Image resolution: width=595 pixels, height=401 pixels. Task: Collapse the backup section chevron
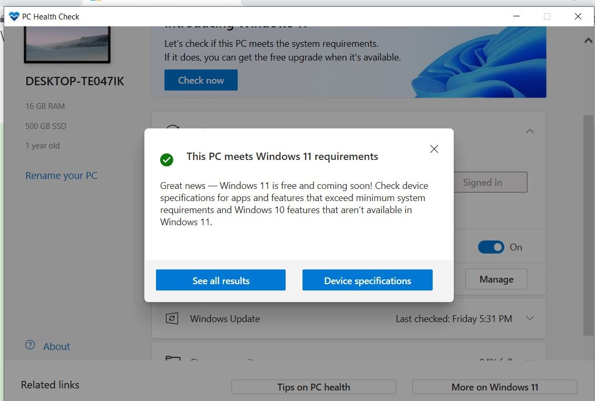tap(530, 131)
